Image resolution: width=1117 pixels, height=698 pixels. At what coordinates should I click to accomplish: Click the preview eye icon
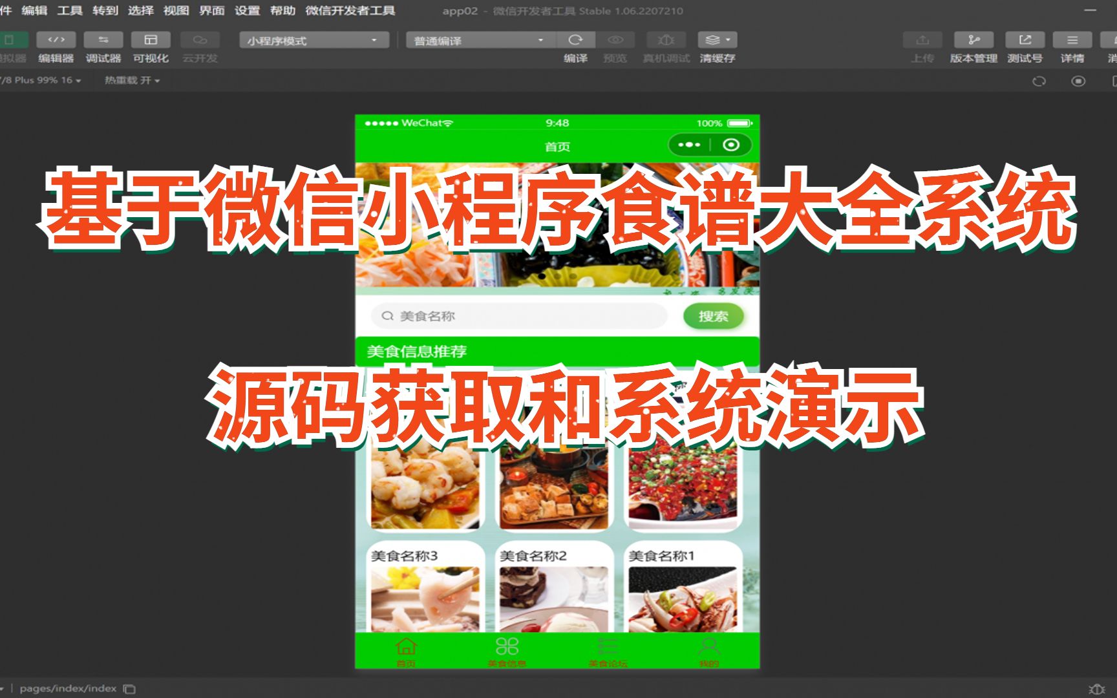pos(615,40)
